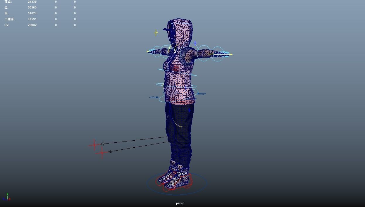Click the blue cross marker above the right shoulder
The width and height of the screenshot is (365, 207).
(x=195, y=43)
